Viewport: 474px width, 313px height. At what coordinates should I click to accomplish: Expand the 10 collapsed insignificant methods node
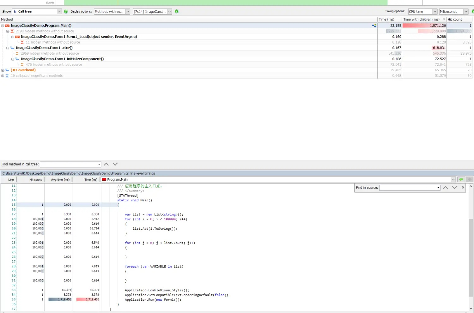pyautogui.click(x=3, y=76)
